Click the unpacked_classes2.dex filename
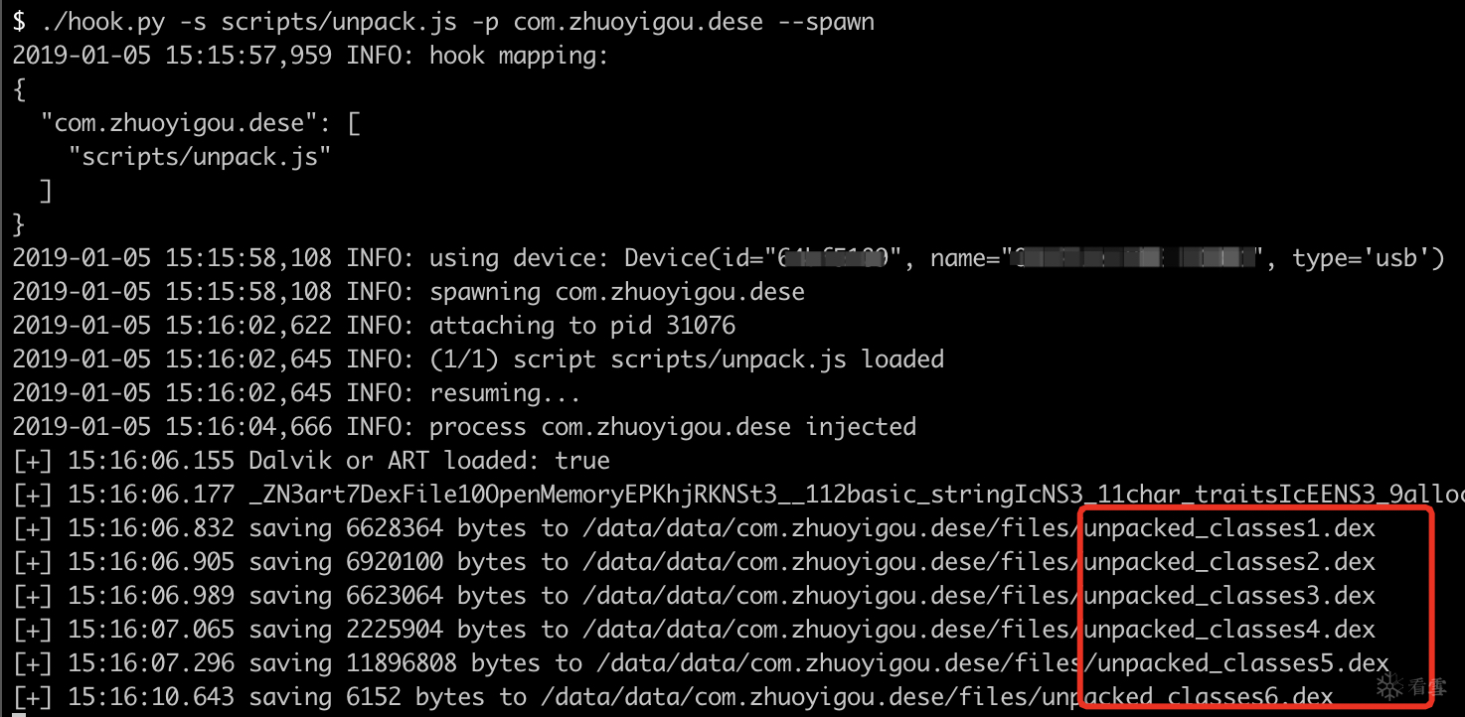Screen dimensions: 1465x717 (x=1229, y=561)
